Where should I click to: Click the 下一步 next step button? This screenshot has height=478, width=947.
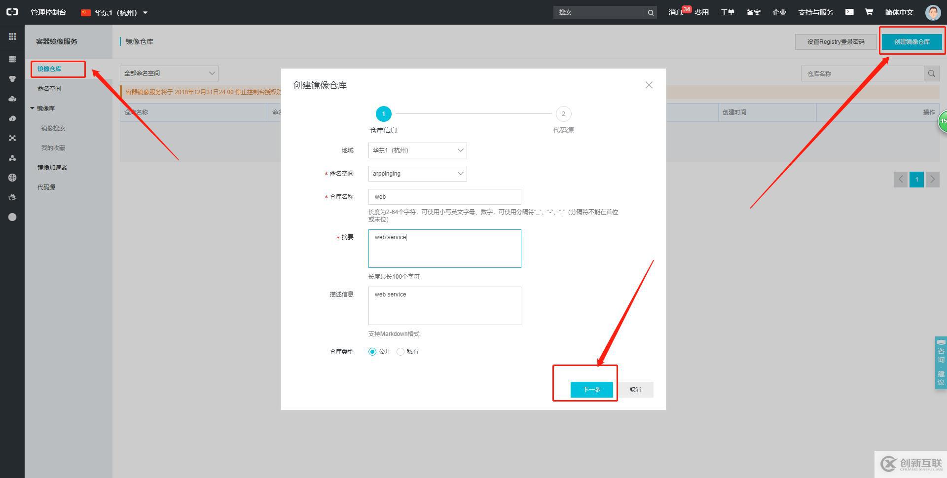click(x=591, y=389)
